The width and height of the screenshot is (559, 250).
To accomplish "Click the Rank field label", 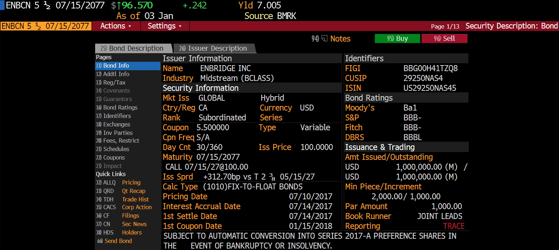I will coord(172,118).
